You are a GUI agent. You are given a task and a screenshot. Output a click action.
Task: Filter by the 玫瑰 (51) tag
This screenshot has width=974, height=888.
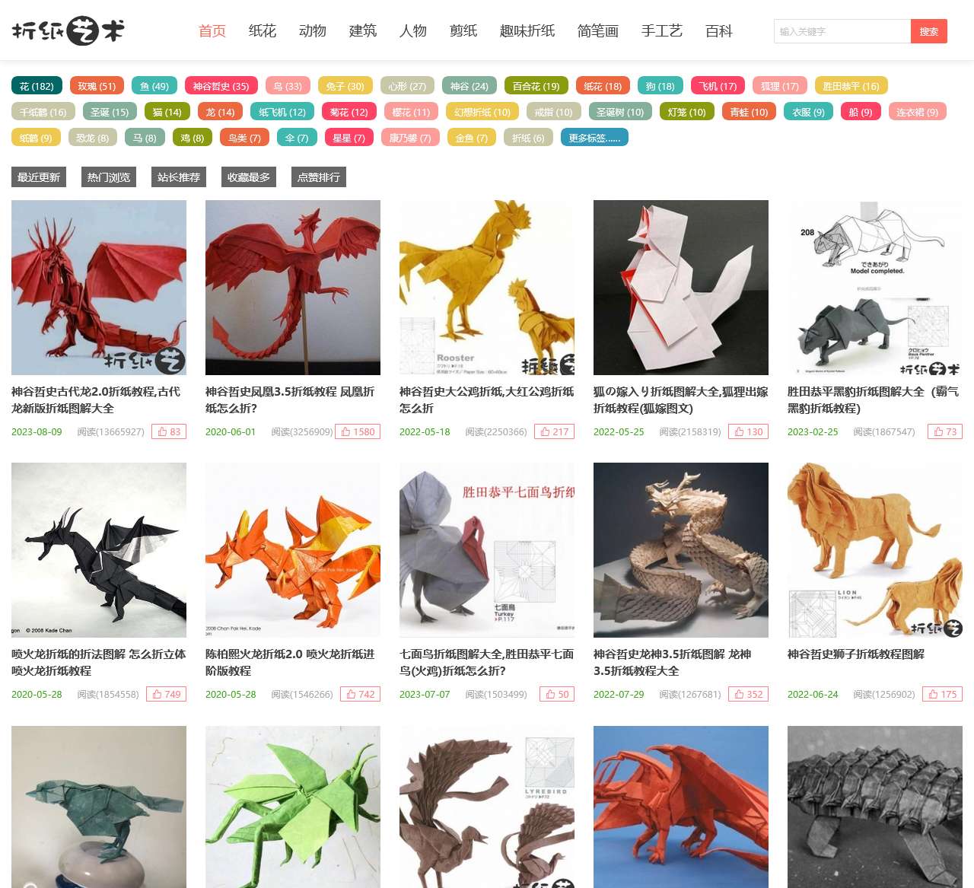[97, 86]
